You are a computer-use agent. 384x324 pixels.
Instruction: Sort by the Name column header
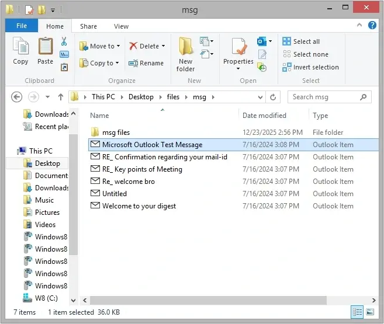tap(100, 116)
